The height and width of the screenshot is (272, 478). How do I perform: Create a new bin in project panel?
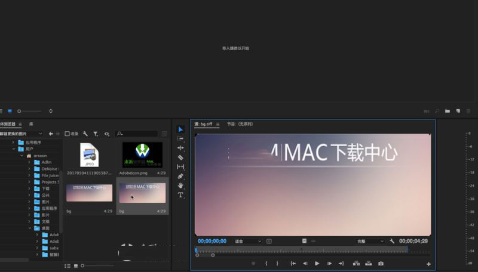(x=447, y=111)
